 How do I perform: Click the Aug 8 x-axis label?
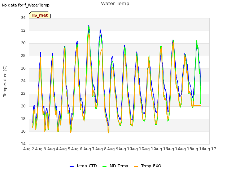101,149
